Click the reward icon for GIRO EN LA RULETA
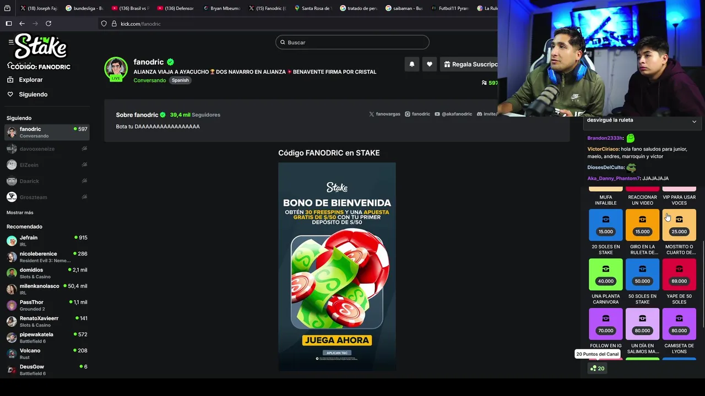 tap(642, 226)
